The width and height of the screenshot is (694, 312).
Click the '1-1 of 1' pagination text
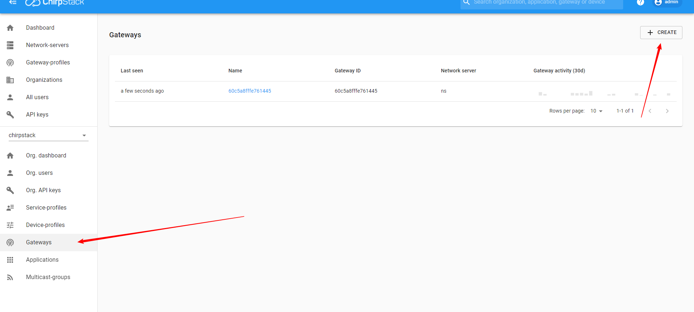(x=625, y=111)
